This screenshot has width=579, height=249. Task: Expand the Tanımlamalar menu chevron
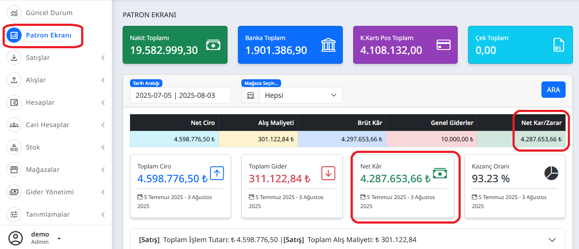click(x=103, y=214)
